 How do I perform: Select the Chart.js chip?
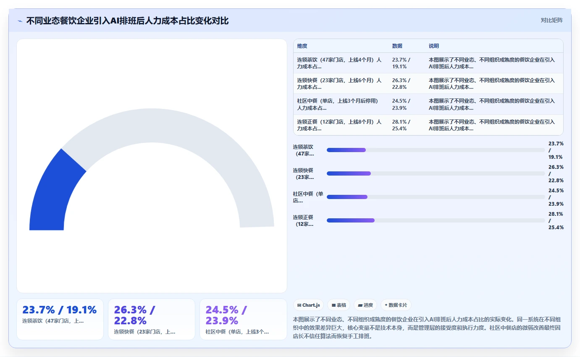click(309, 305)
